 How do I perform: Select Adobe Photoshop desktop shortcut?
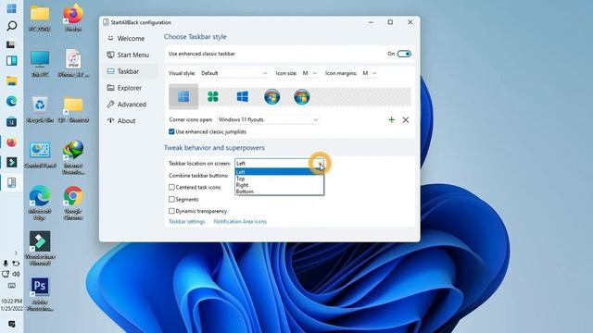40,294
